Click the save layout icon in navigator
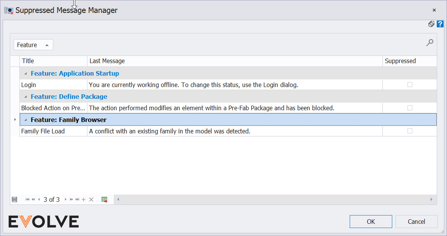 pyautogui.click(x=14, y=200)
